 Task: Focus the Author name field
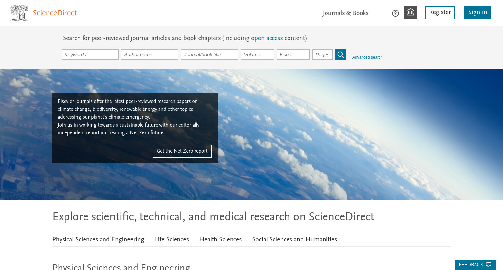pyautogui.click(x=150, y=55)
